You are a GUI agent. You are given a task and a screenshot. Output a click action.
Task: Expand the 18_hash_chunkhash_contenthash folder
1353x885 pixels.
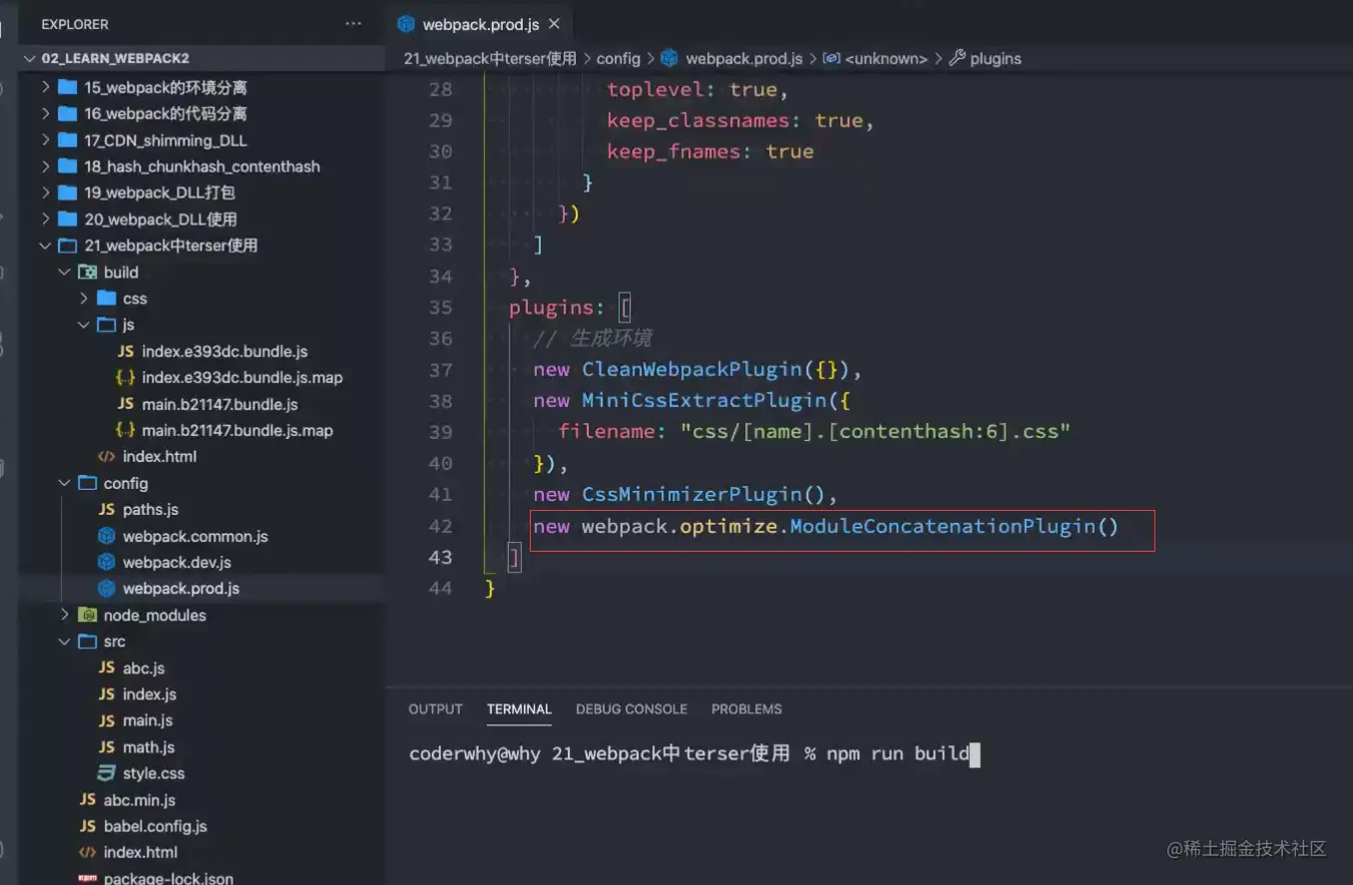click(45, 166)
